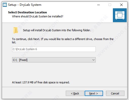
Task: Expand the drive list chevron arrow
Action: (x=93, y=60)
